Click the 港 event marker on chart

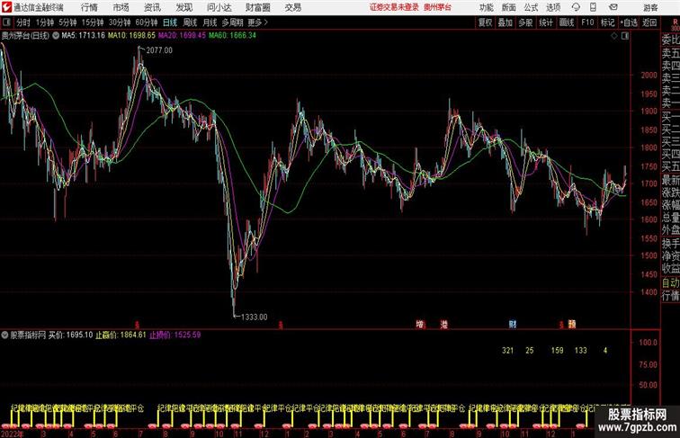[443, 324]
